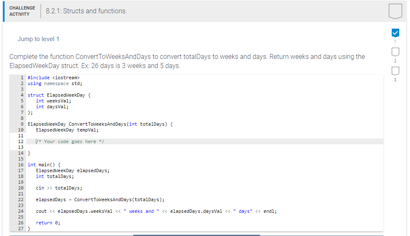The image size is (410, 236).
Task: Click the cout output statement line
Action: tap(156, 211)
